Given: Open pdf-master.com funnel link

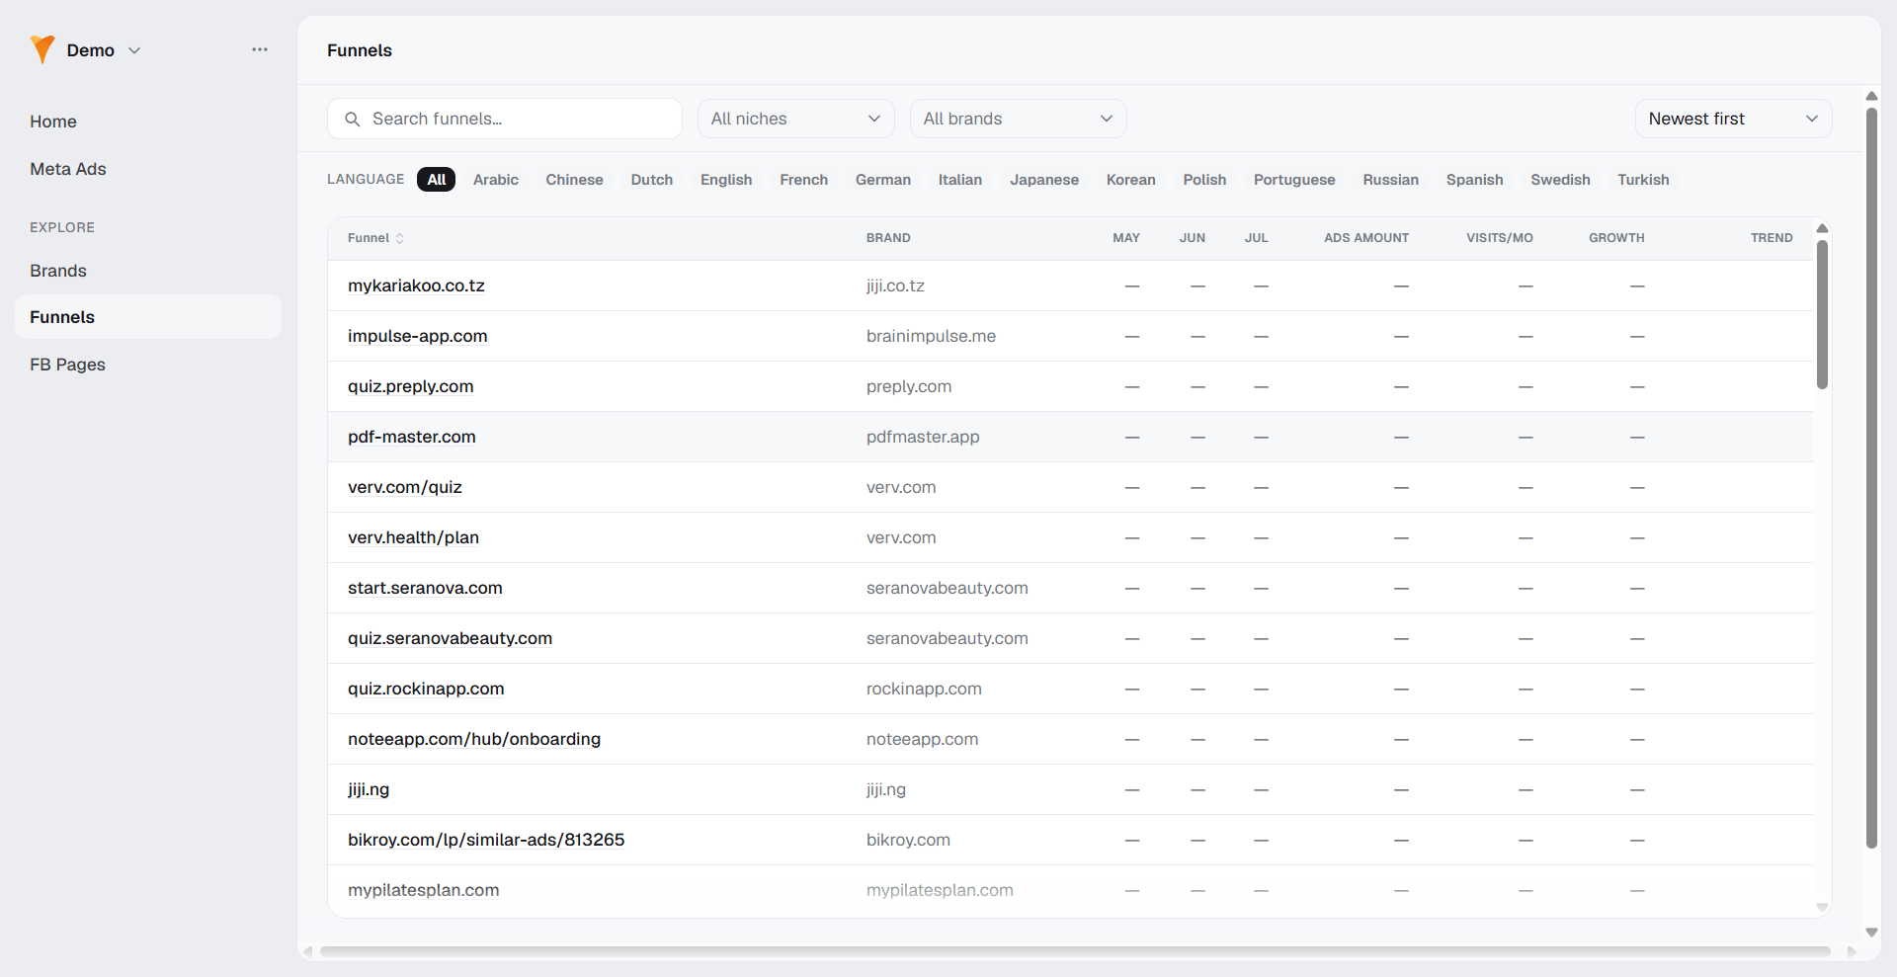Looking at the screenshot, I should (x=412, y=437).
